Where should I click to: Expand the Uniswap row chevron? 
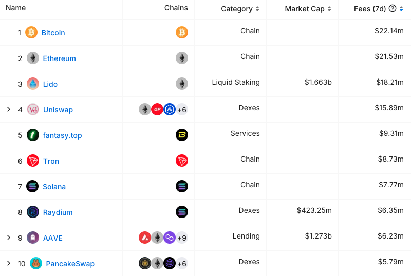[9, 109]
